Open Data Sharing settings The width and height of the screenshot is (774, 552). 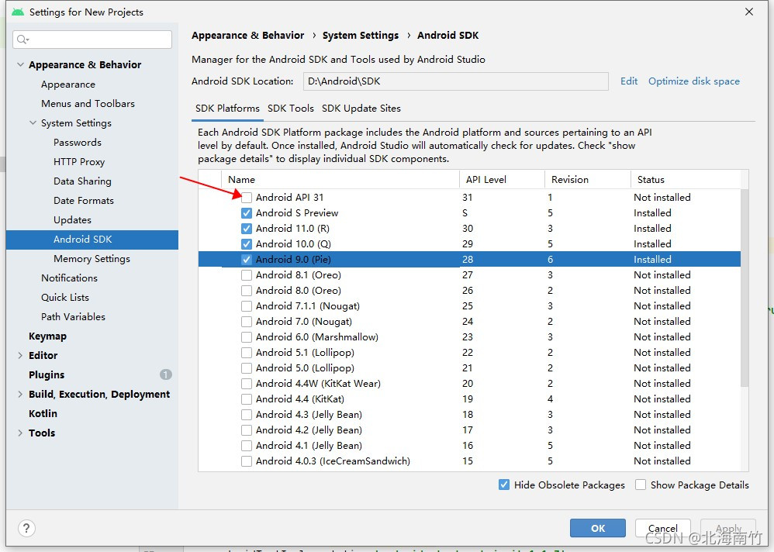(82, 181)
